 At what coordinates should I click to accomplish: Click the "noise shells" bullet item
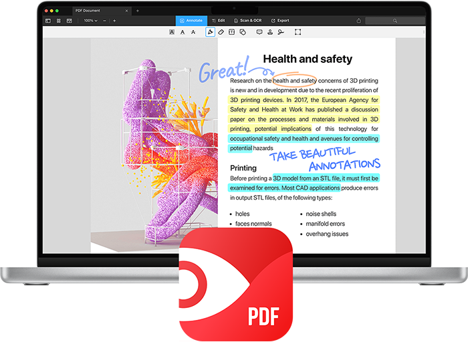point(321,214)
